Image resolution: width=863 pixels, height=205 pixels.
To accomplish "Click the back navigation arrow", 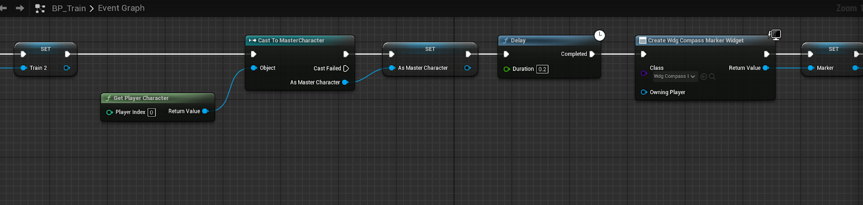I will tap(3, 8).
